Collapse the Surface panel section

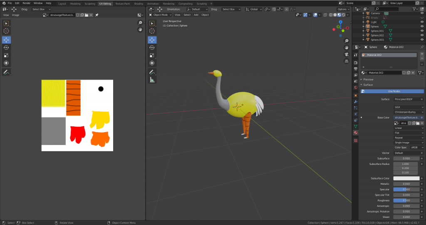pyautogui.click(x=368, y=85)
